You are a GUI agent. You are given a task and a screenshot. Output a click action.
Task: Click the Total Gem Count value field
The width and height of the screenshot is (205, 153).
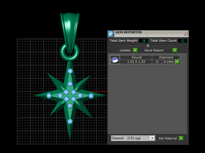(x=182, y=41)
